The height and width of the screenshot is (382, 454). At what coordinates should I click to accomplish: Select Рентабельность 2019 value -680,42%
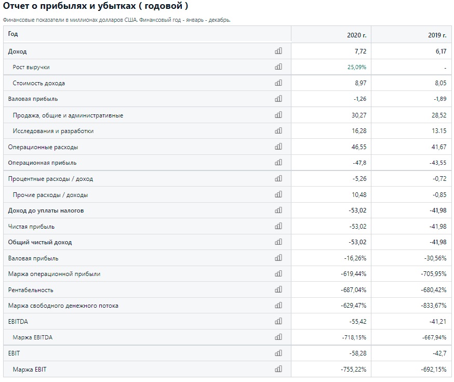[x=433, y=290]
